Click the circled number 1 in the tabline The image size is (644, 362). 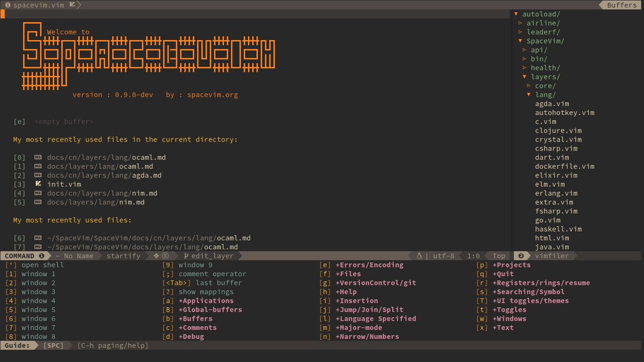[8, 5]
